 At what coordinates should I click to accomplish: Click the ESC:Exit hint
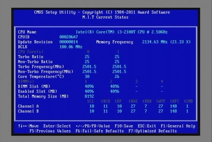(x=147, y=126)
